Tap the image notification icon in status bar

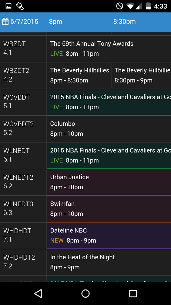8,6
